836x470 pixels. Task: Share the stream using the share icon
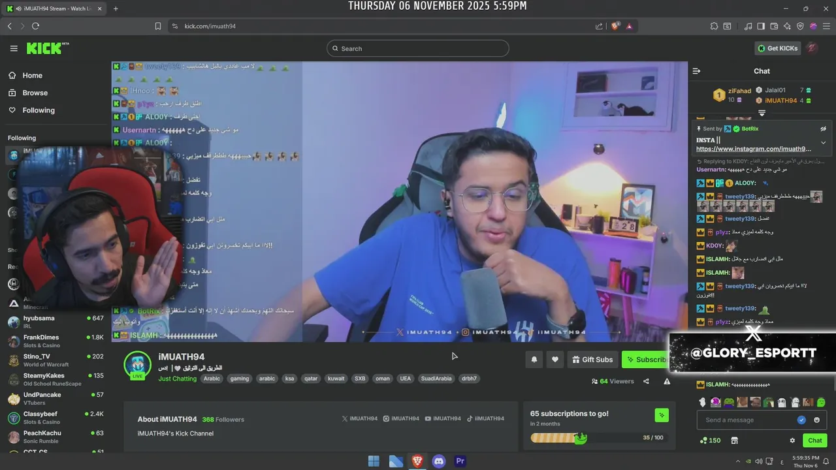646,381
